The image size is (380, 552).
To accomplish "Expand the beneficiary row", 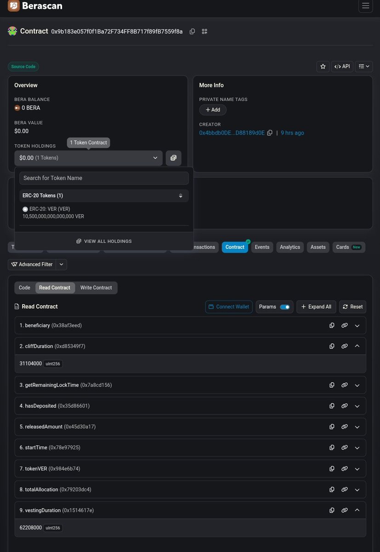I will 357,325.
